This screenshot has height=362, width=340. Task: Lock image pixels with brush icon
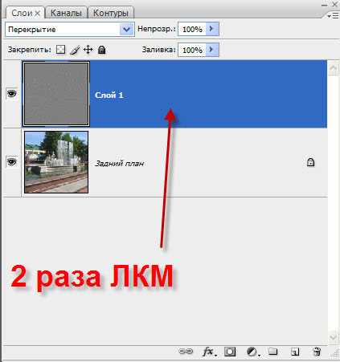75,50
